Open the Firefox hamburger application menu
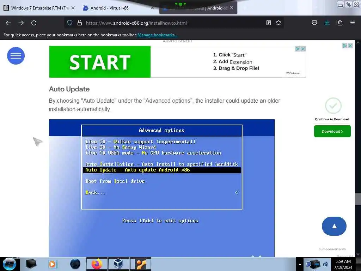This screenshot has width=361, height=271. [x=353, y=23]
